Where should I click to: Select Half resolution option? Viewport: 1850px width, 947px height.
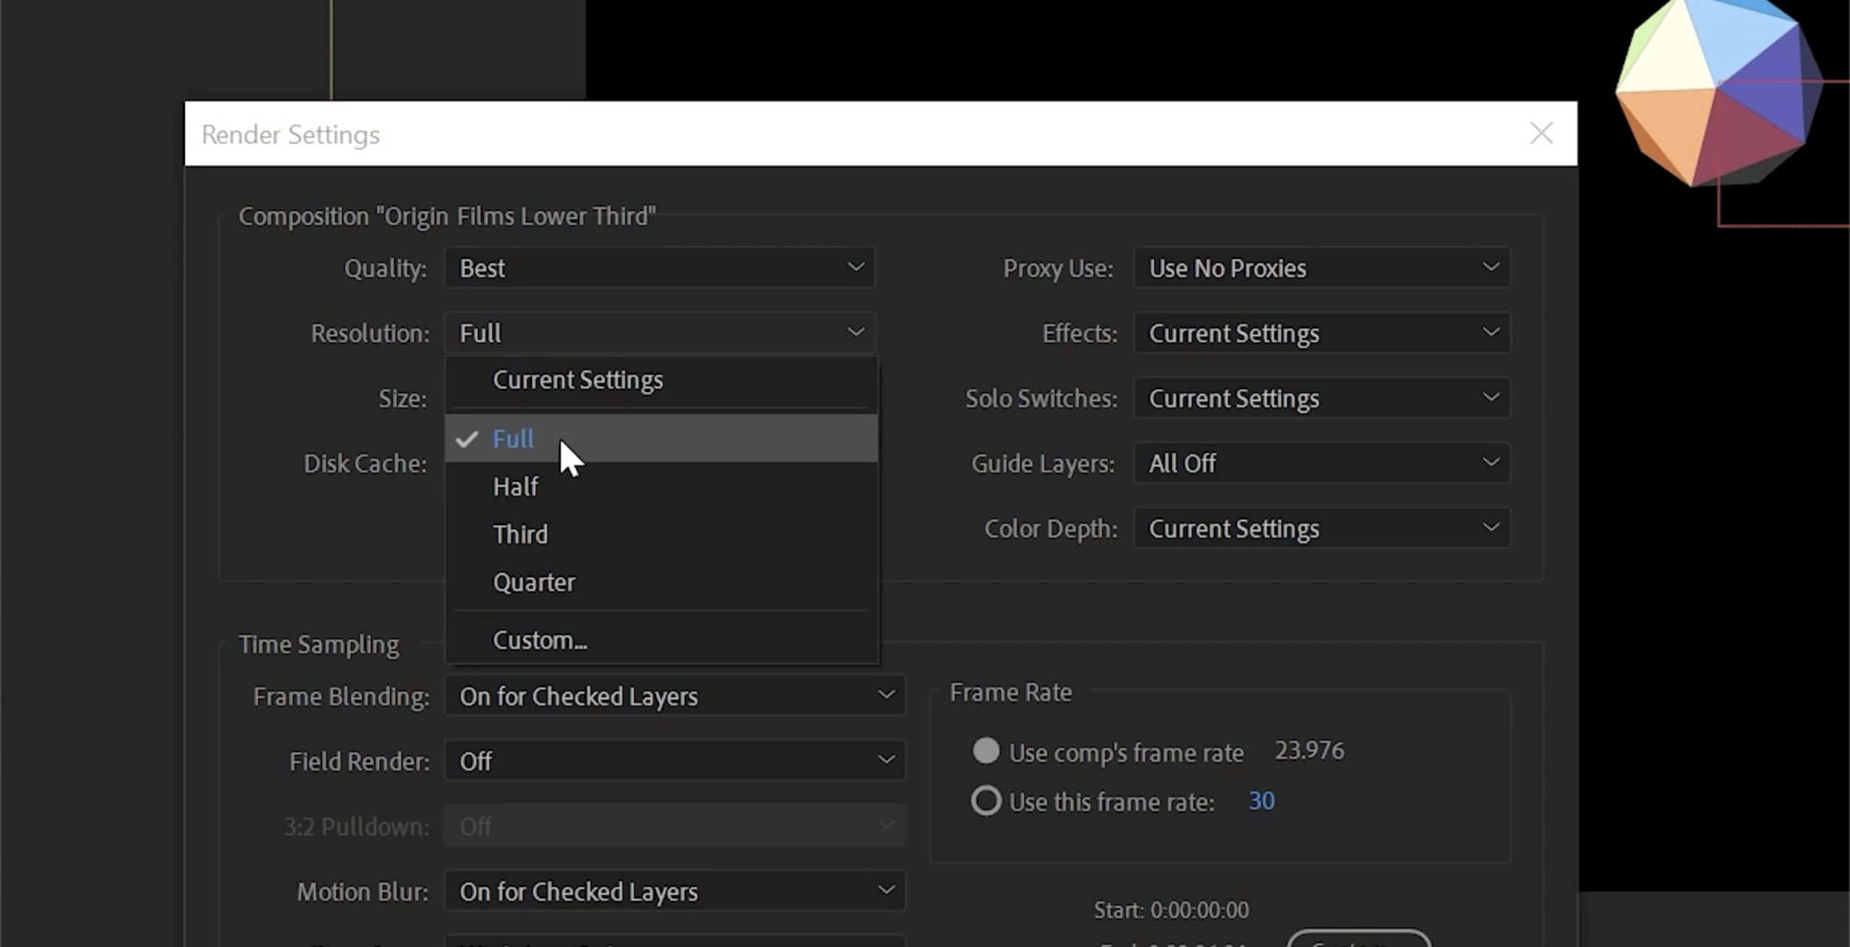(661, 487)
